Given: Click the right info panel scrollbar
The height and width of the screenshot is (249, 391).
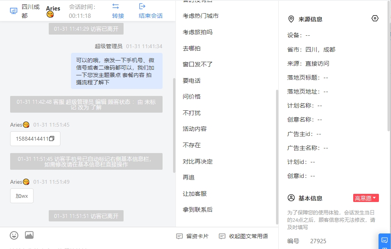Looking at the screenshot, I should click(x=389, y=66).
